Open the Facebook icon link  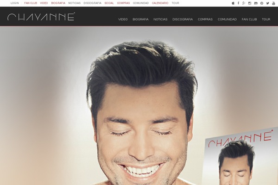tap(239, 3)
